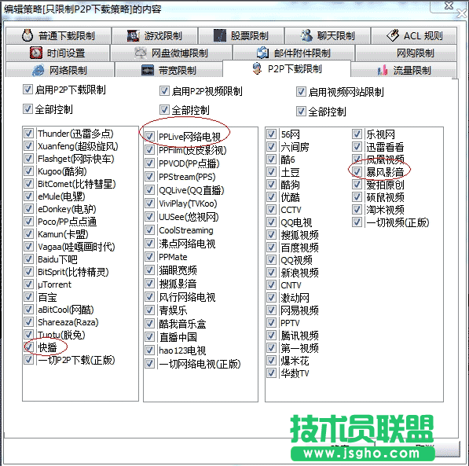
Task: Uncheck hao123电视 checkbox
Action: point(149,350)
